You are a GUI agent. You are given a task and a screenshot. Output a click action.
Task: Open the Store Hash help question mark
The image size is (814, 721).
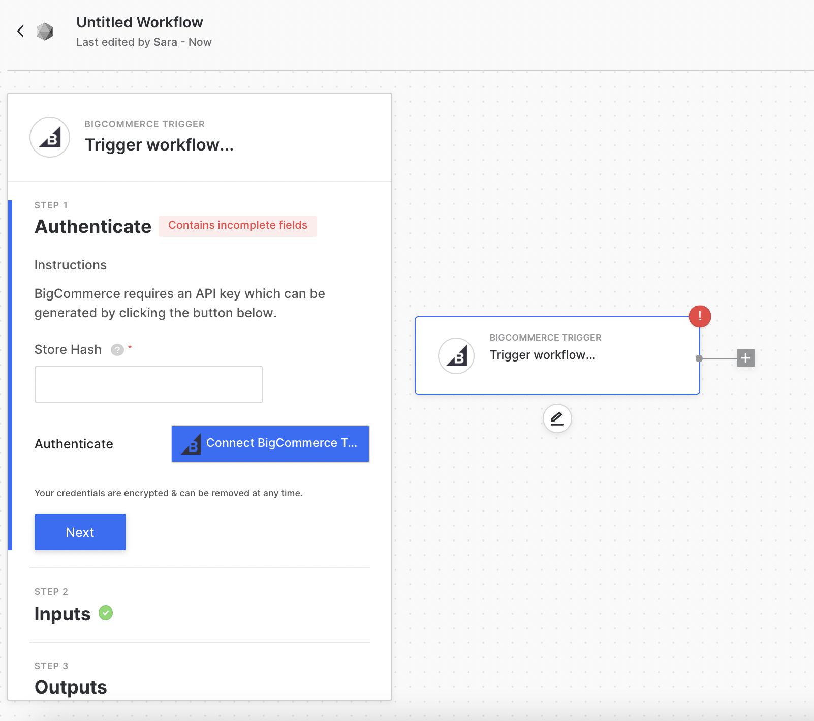(x=117, y=350)
